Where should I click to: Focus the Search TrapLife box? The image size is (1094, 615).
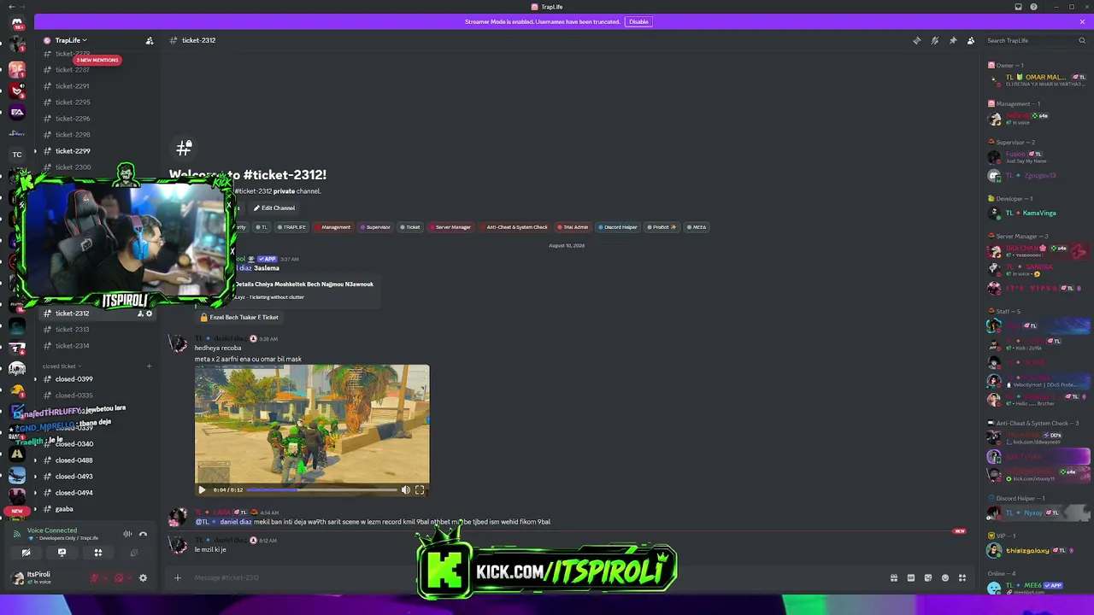1035,40
